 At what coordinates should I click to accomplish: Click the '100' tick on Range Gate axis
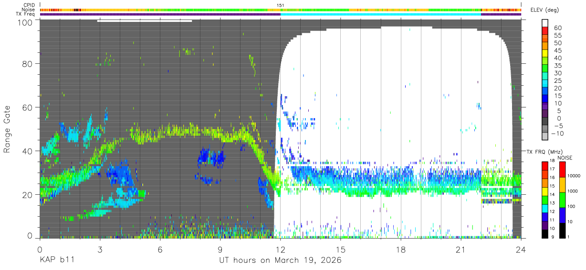pos(24,22)
